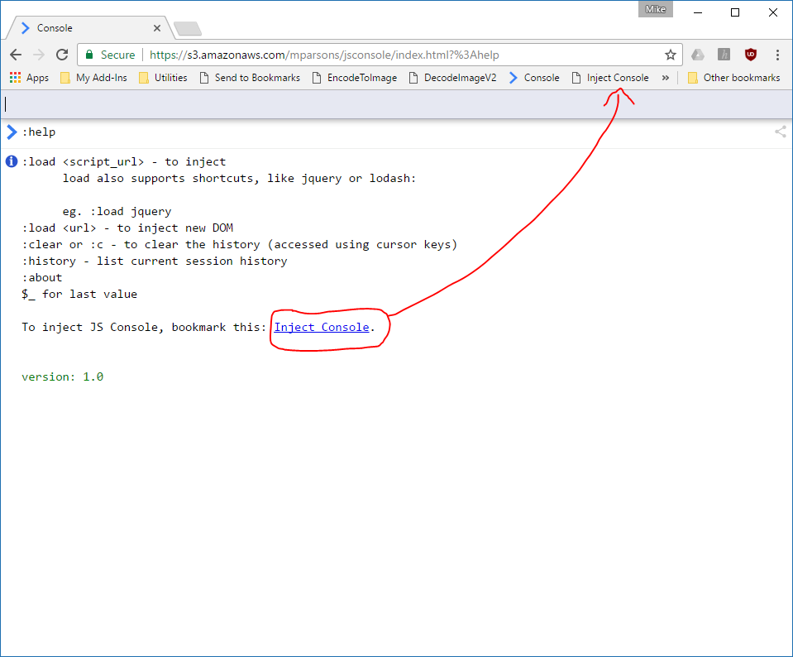The width and height of the screenshot is (793, 657).
Task: Click the 'load also supports shortcuts' line
Action: (239, 179)
